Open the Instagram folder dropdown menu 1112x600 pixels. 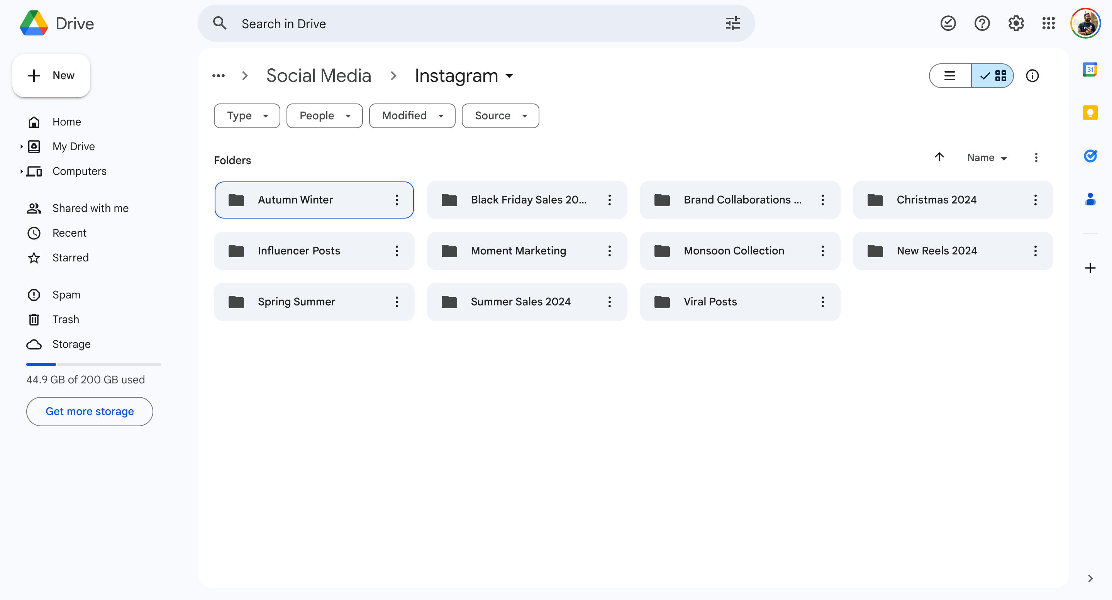(464, 76)
